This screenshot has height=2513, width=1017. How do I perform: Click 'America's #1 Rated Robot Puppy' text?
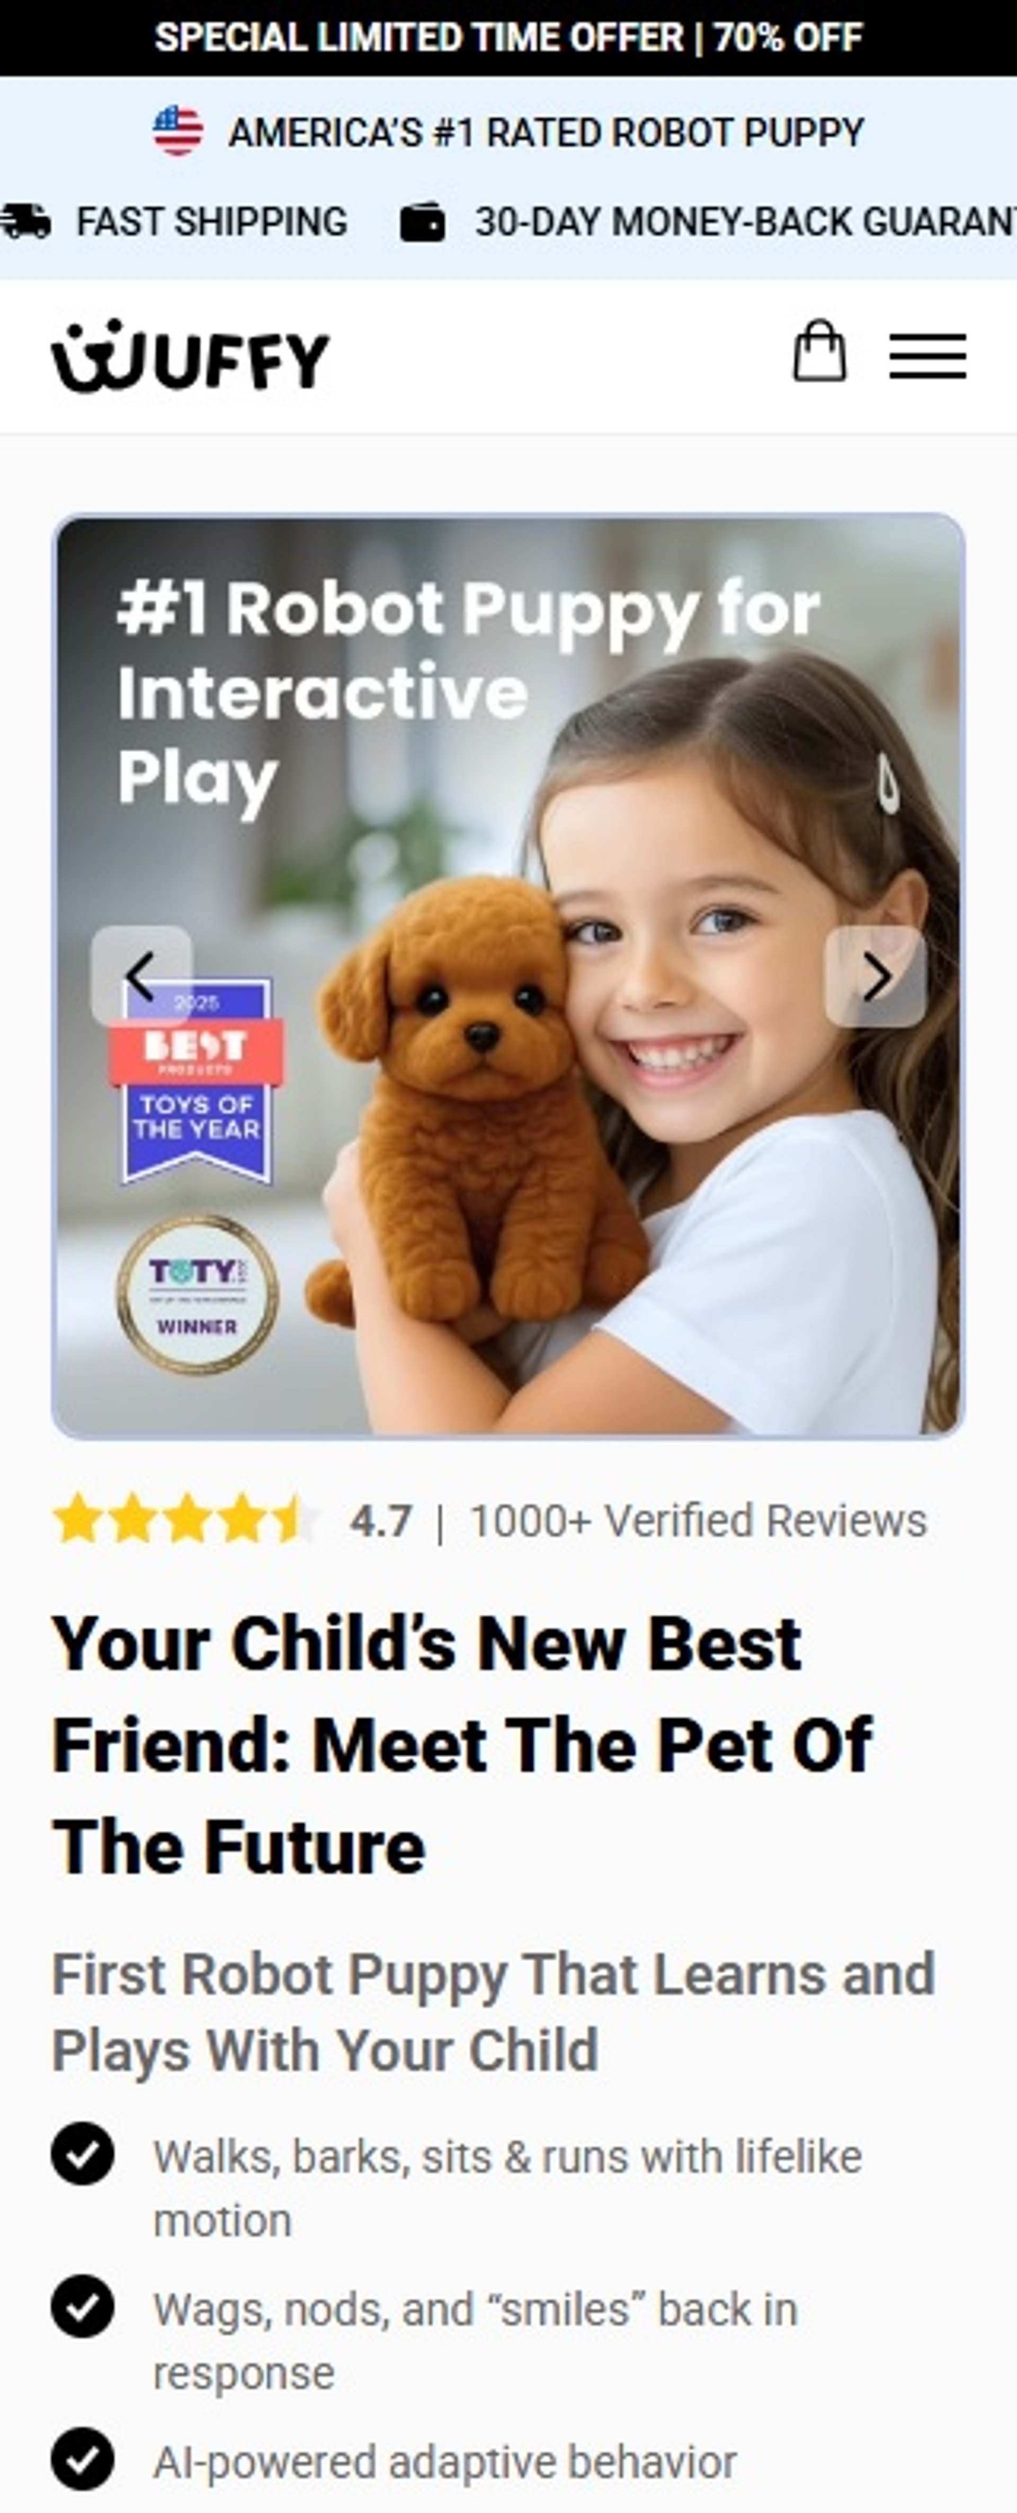point(546,131)
